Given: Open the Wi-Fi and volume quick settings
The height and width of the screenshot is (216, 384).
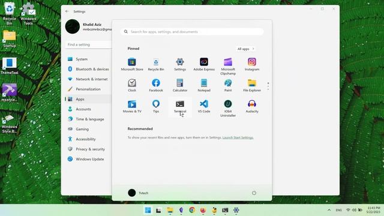Looking at the screenshot, I should pyautogui.click(x=354, y=210).
